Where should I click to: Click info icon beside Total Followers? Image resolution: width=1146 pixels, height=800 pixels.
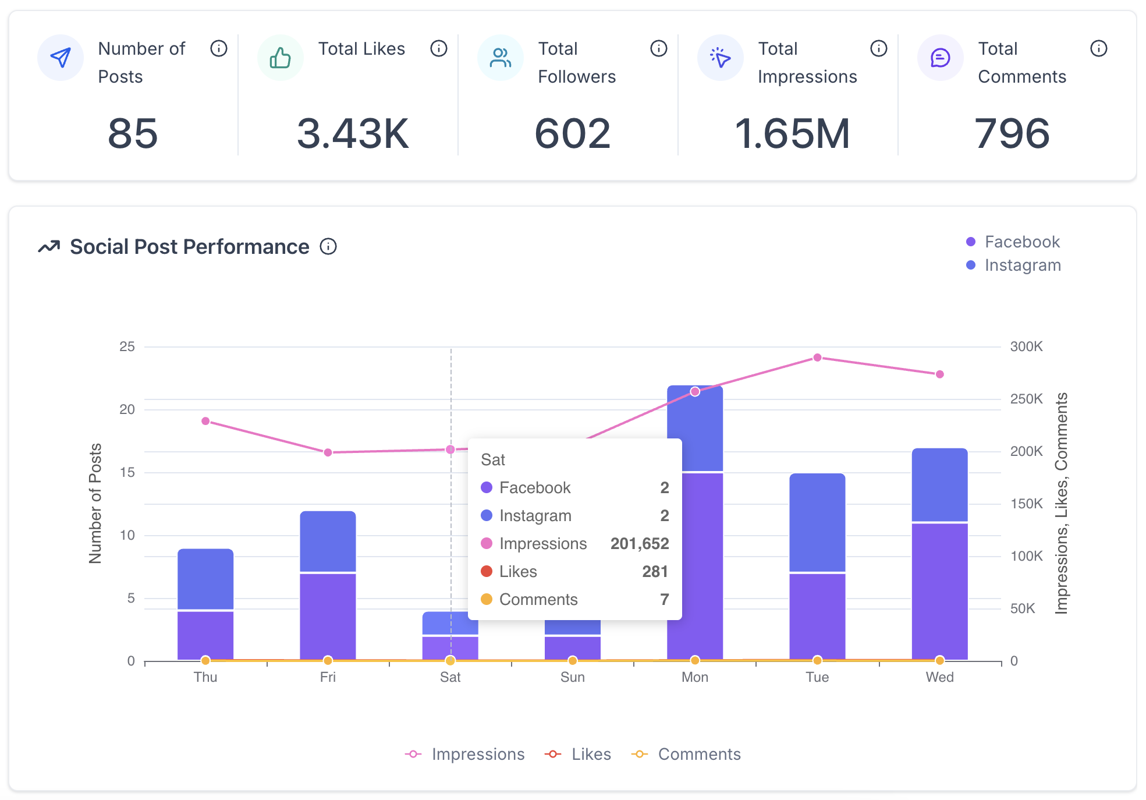659,48
